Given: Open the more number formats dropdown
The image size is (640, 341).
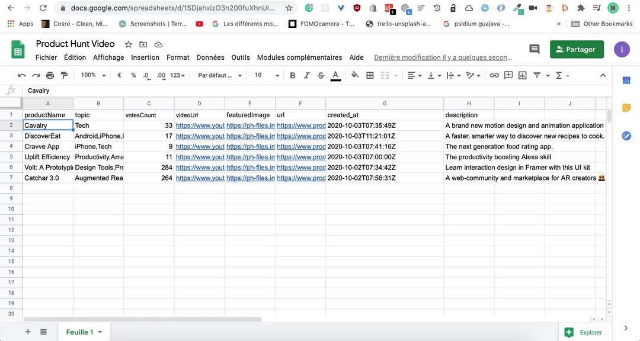Looking at the screenshot, I should pyautogui.click(x=177, y=75).
